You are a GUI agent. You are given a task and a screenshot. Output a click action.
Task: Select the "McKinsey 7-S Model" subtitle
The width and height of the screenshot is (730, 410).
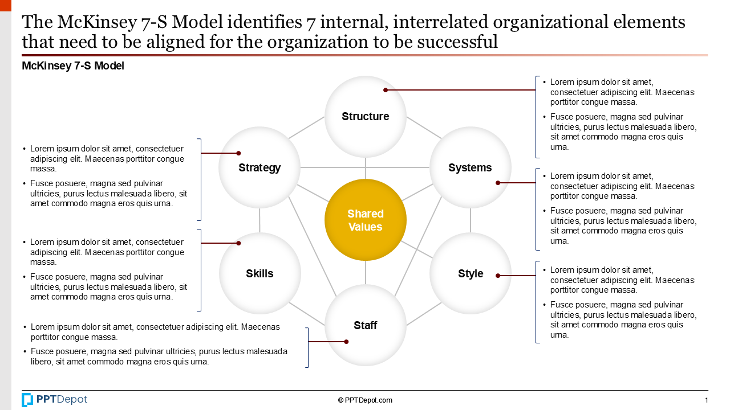tap(73, 66)
